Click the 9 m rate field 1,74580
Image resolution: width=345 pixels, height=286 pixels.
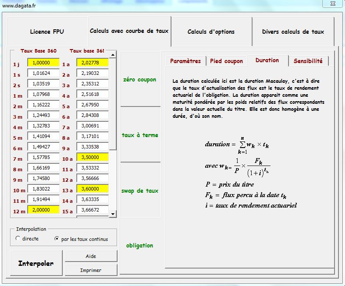coord(43,178)
